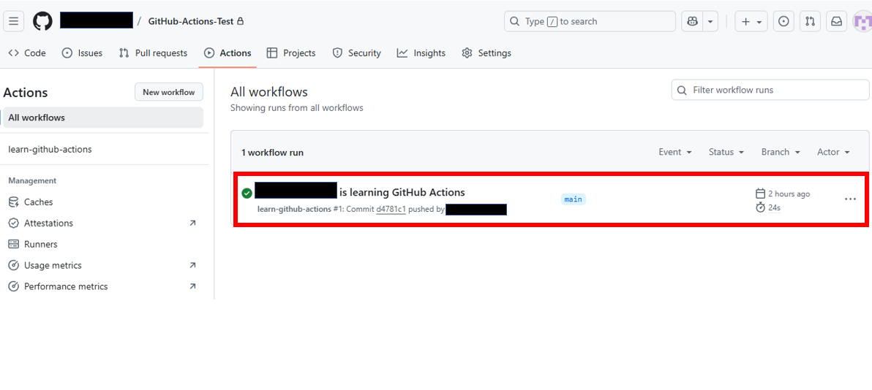Image resolution: width=872 pixels, height=390 pixels.
Task: Click the Settings tab gear icon
Action: click(x=467, y=53)
